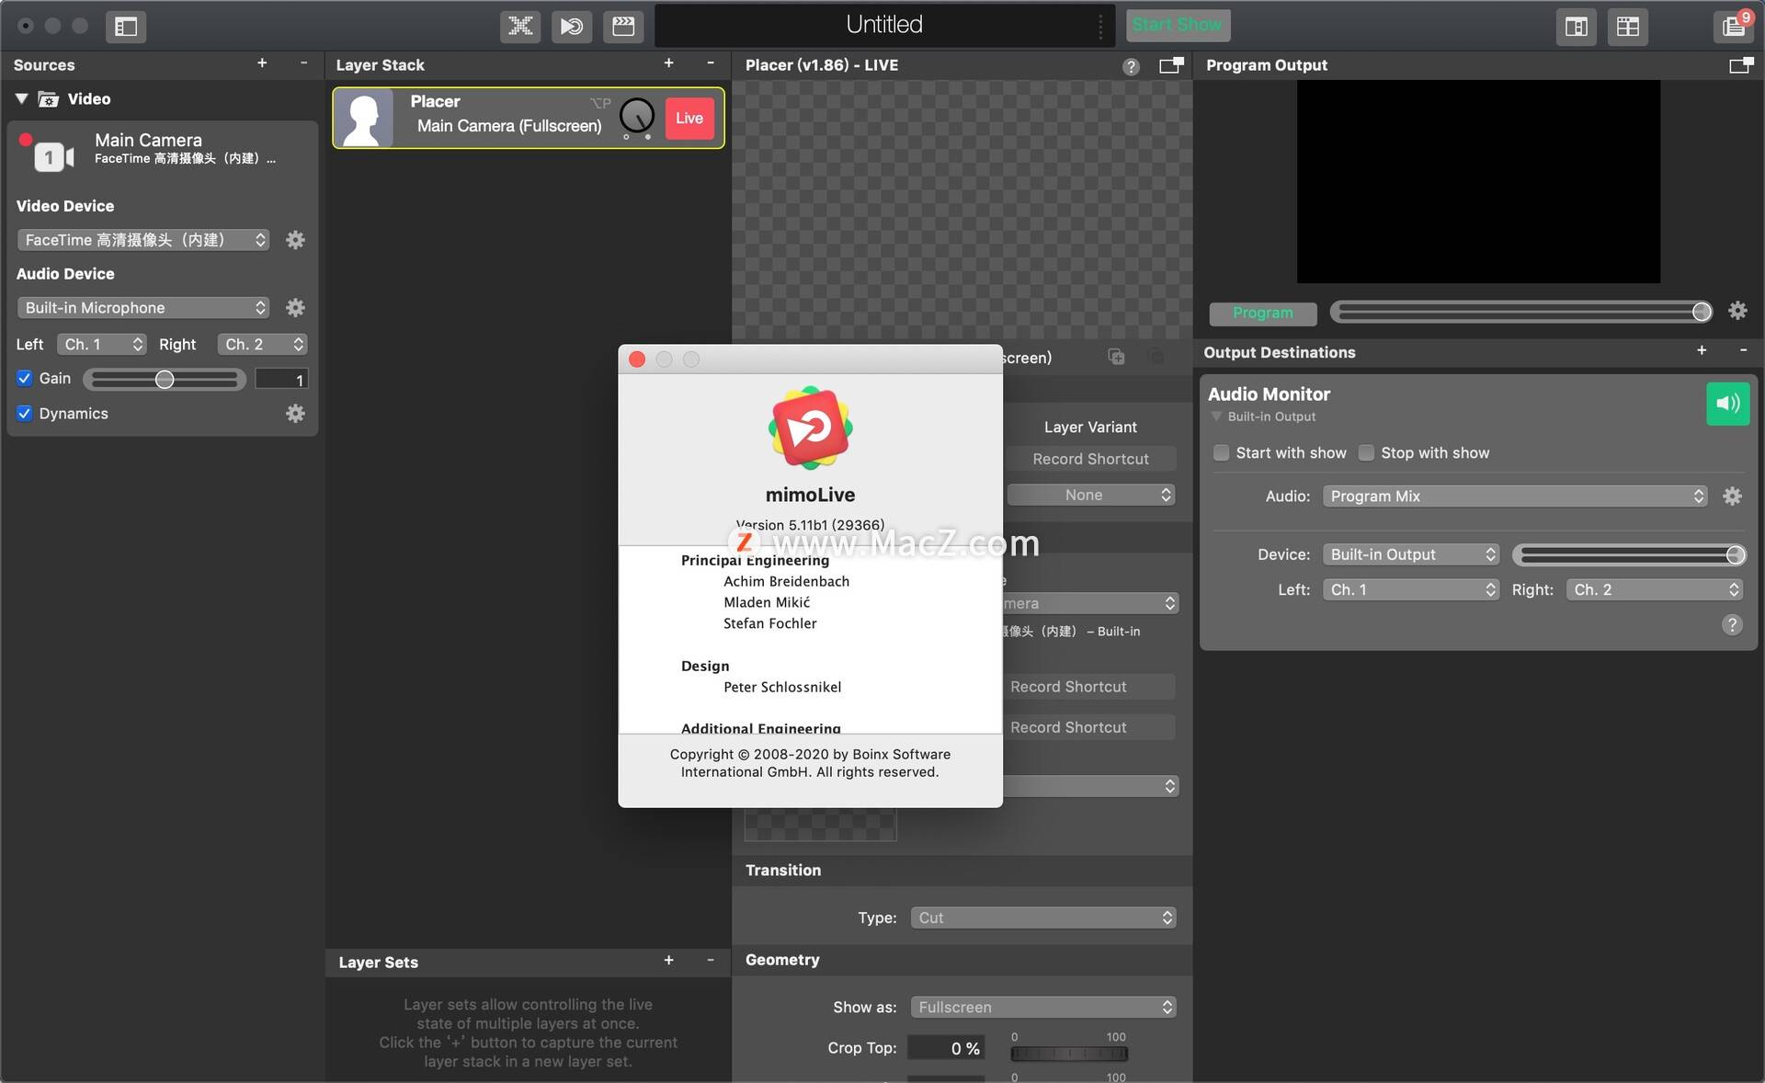Viewport: 1765px width, 1083px height.
Task: Open Audio Monitor audio settings gear
Action: tap(1733, 496)
